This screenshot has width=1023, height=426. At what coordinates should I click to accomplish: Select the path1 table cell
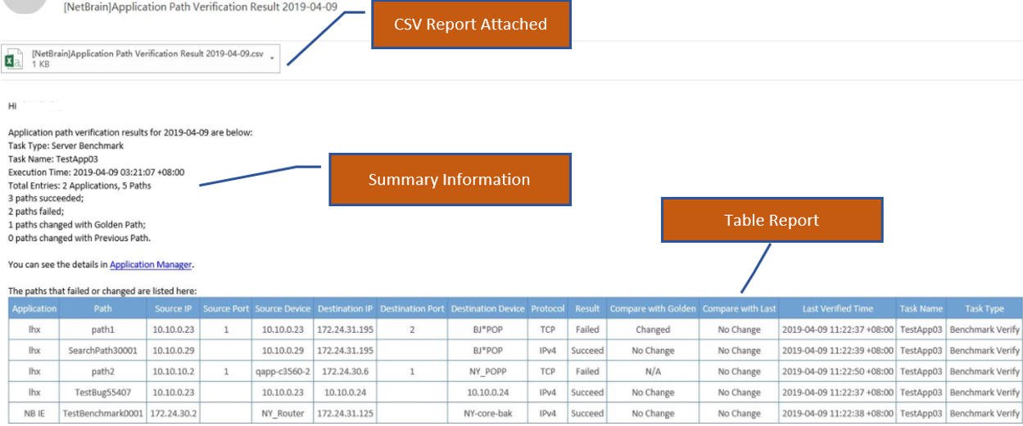(x=103, y=330)
